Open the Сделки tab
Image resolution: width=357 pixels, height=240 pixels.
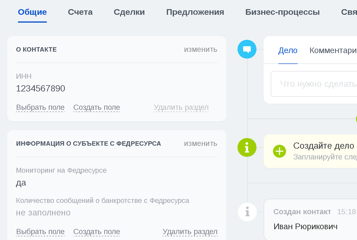129,12
